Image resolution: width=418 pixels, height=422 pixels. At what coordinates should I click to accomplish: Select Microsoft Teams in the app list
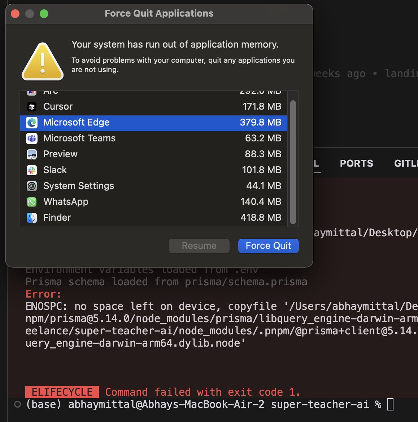coord(154,139)
